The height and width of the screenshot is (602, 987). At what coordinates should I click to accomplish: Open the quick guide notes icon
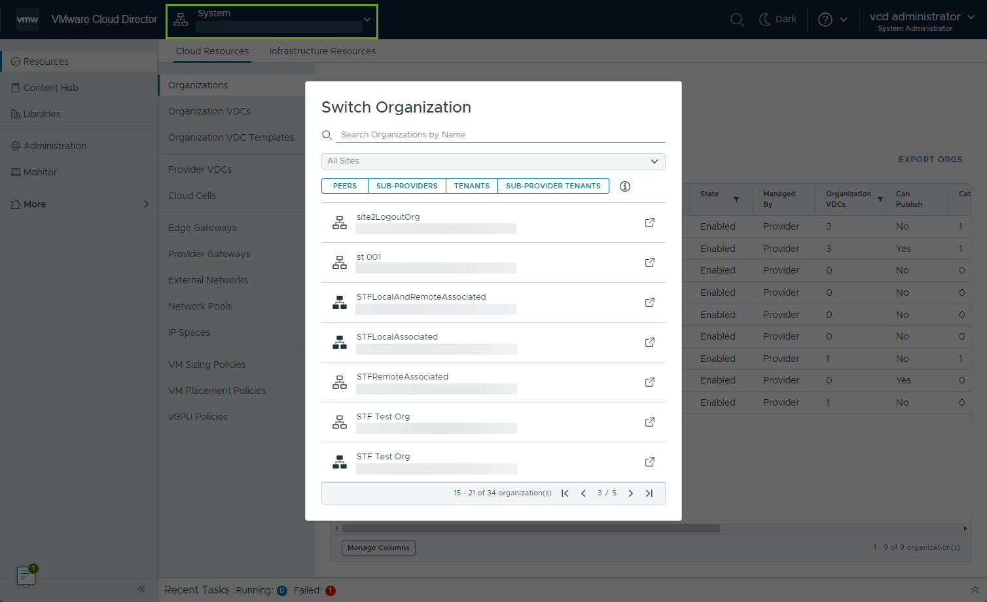point(26,576)
